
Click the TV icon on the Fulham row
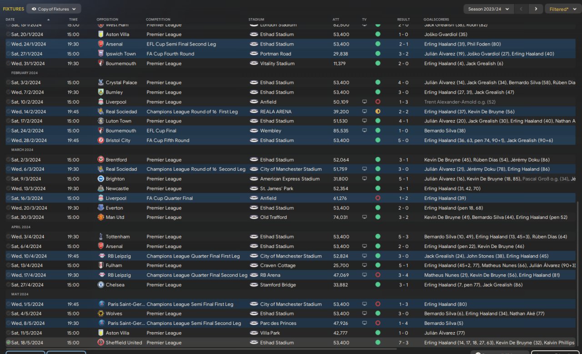click(364, 265)
